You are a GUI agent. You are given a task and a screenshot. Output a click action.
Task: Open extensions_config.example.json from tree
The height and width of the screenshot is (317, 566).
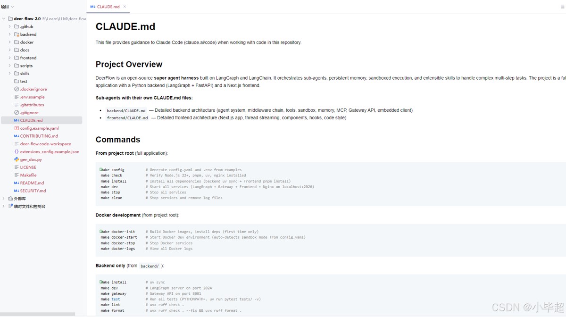(x=50, y=151)
